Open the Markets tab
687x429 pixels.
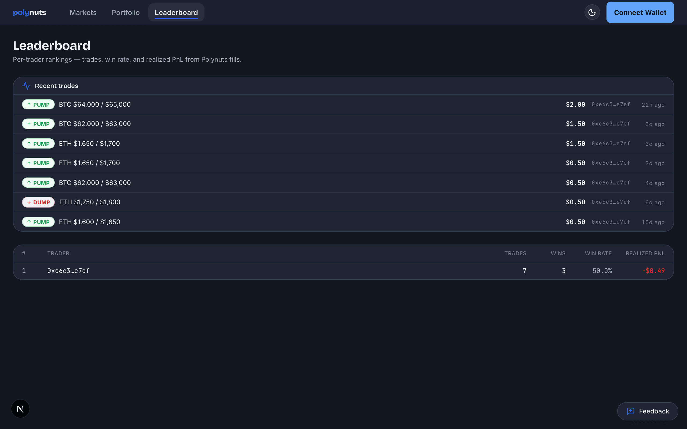click(83, 13)
